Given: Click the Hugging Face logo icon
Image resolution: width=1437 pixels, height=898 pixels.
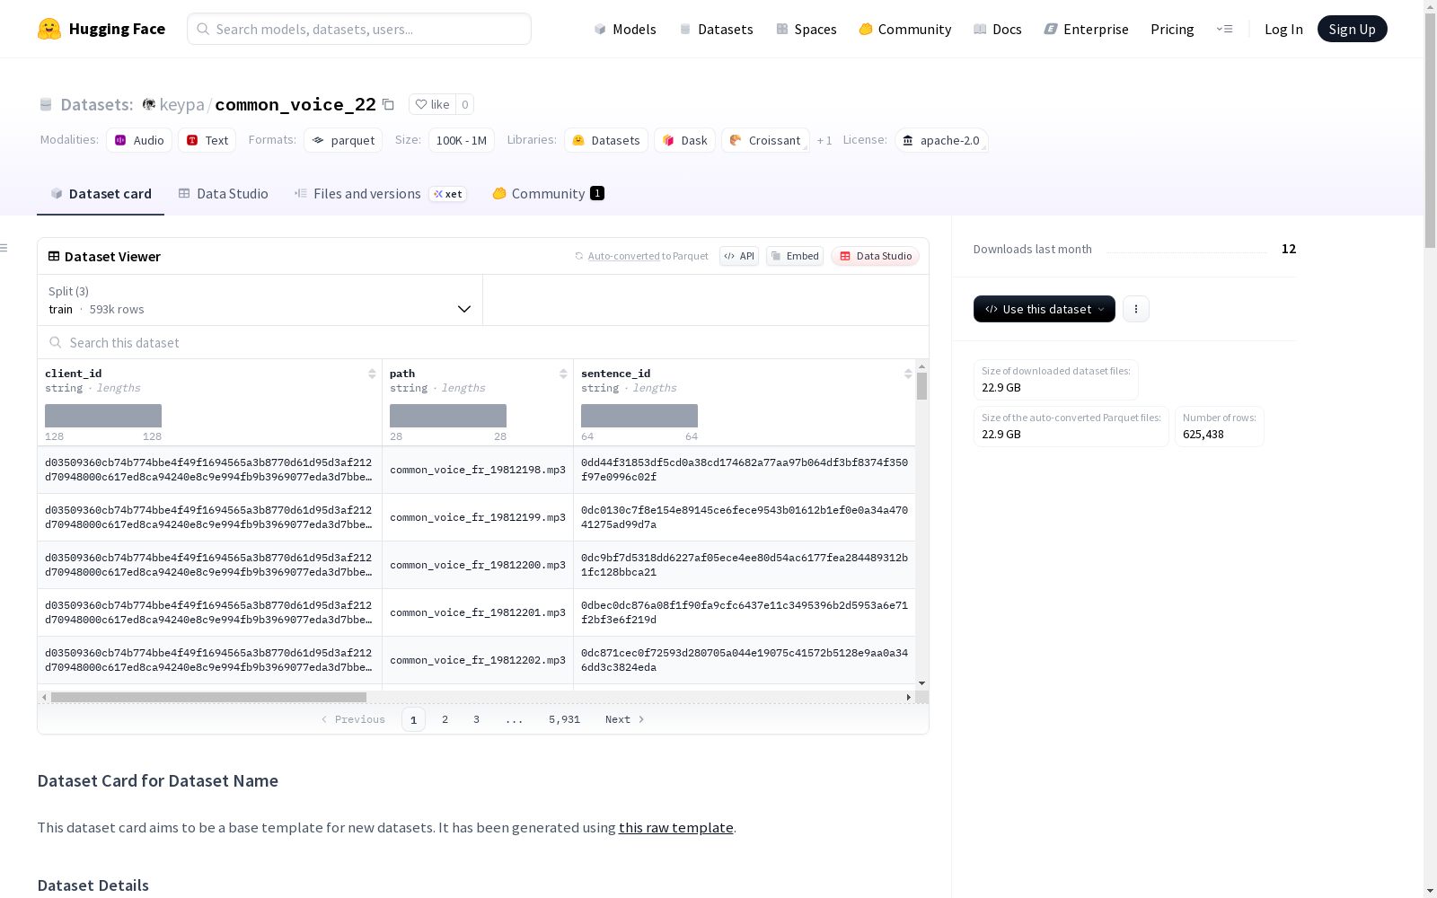Looking at the screenshot, I should click(49, 29).
